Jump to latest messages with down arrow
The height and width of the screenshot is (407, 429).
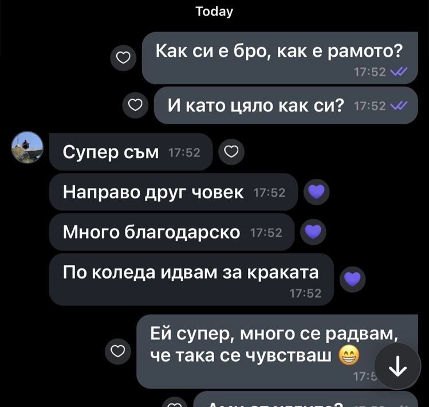397,366
